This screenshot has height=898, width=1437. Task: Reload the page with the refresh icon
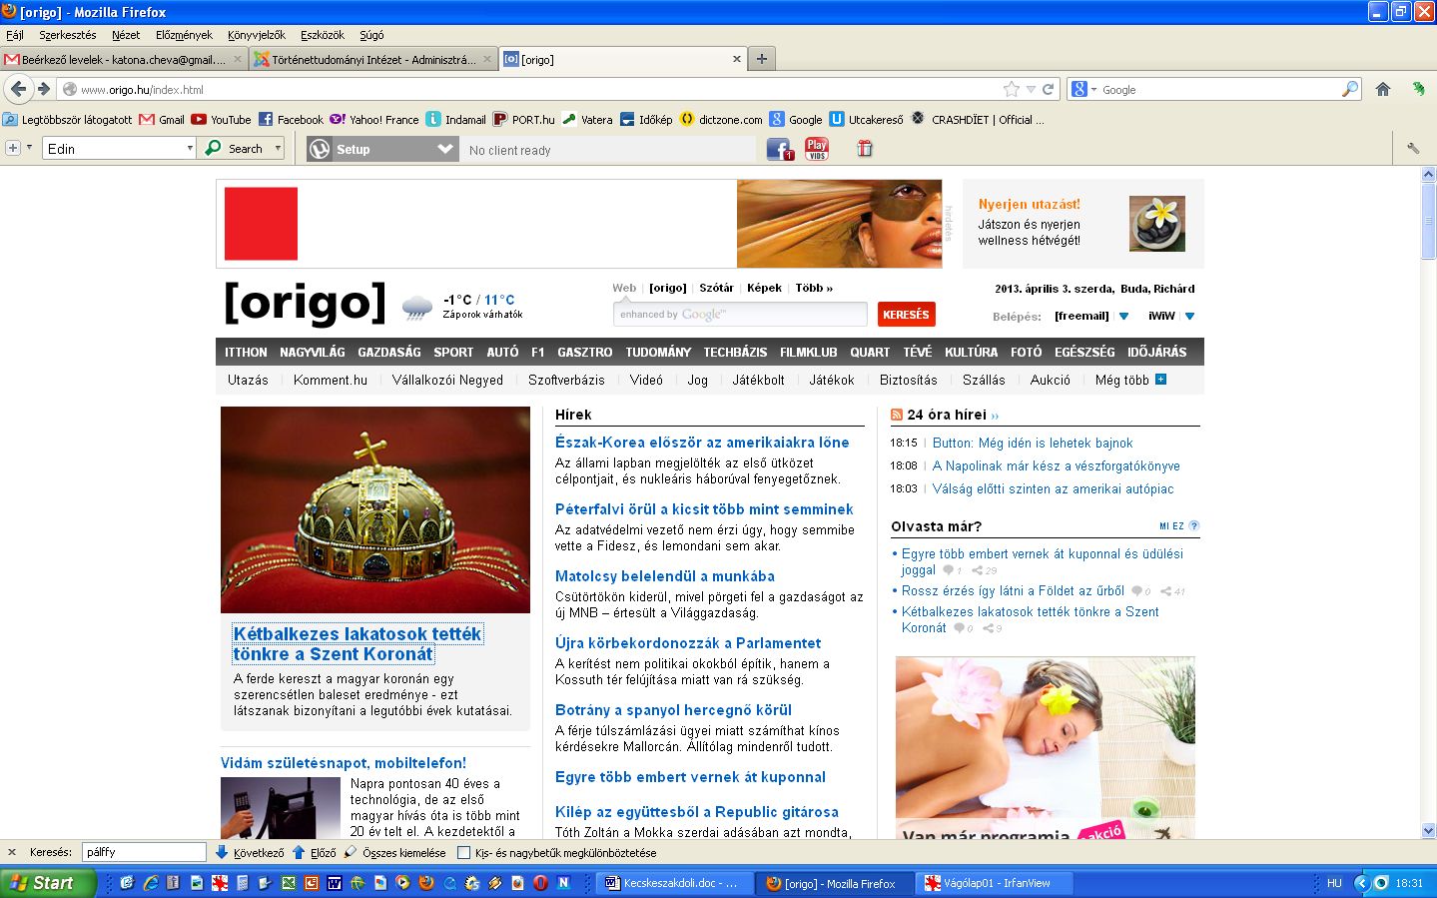coord(1049,89)
